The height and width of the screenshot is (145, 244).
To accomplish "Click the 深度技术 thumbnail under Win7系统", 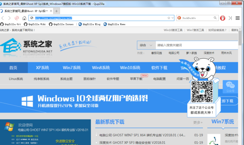I will (x=214, y=139).
